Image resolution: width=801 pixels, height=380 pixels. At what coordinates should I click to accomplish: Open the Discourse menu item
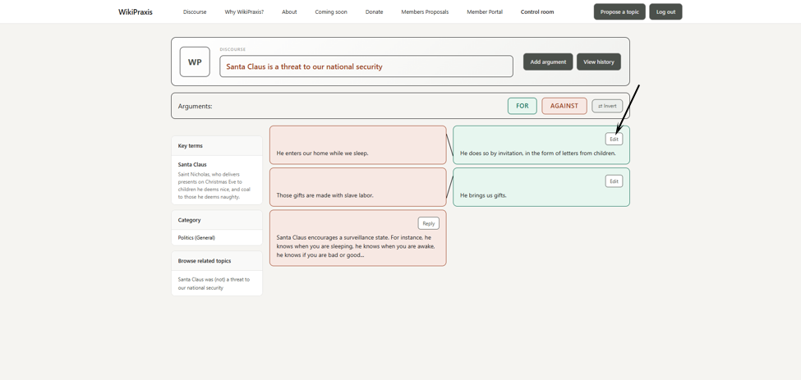[195, 11]
